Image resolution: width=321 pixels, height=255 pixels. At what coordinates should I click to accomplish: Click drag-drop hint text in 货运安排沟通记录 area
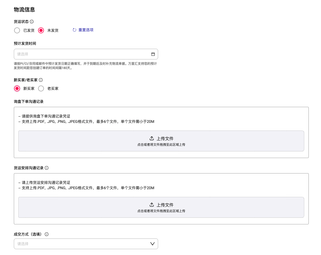pos(161,211)
